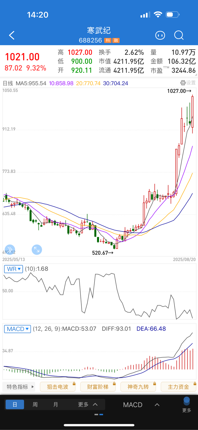Tap the volume value 10.97万
The width and height of the screenshot is (198, 430).
(184, 52)
